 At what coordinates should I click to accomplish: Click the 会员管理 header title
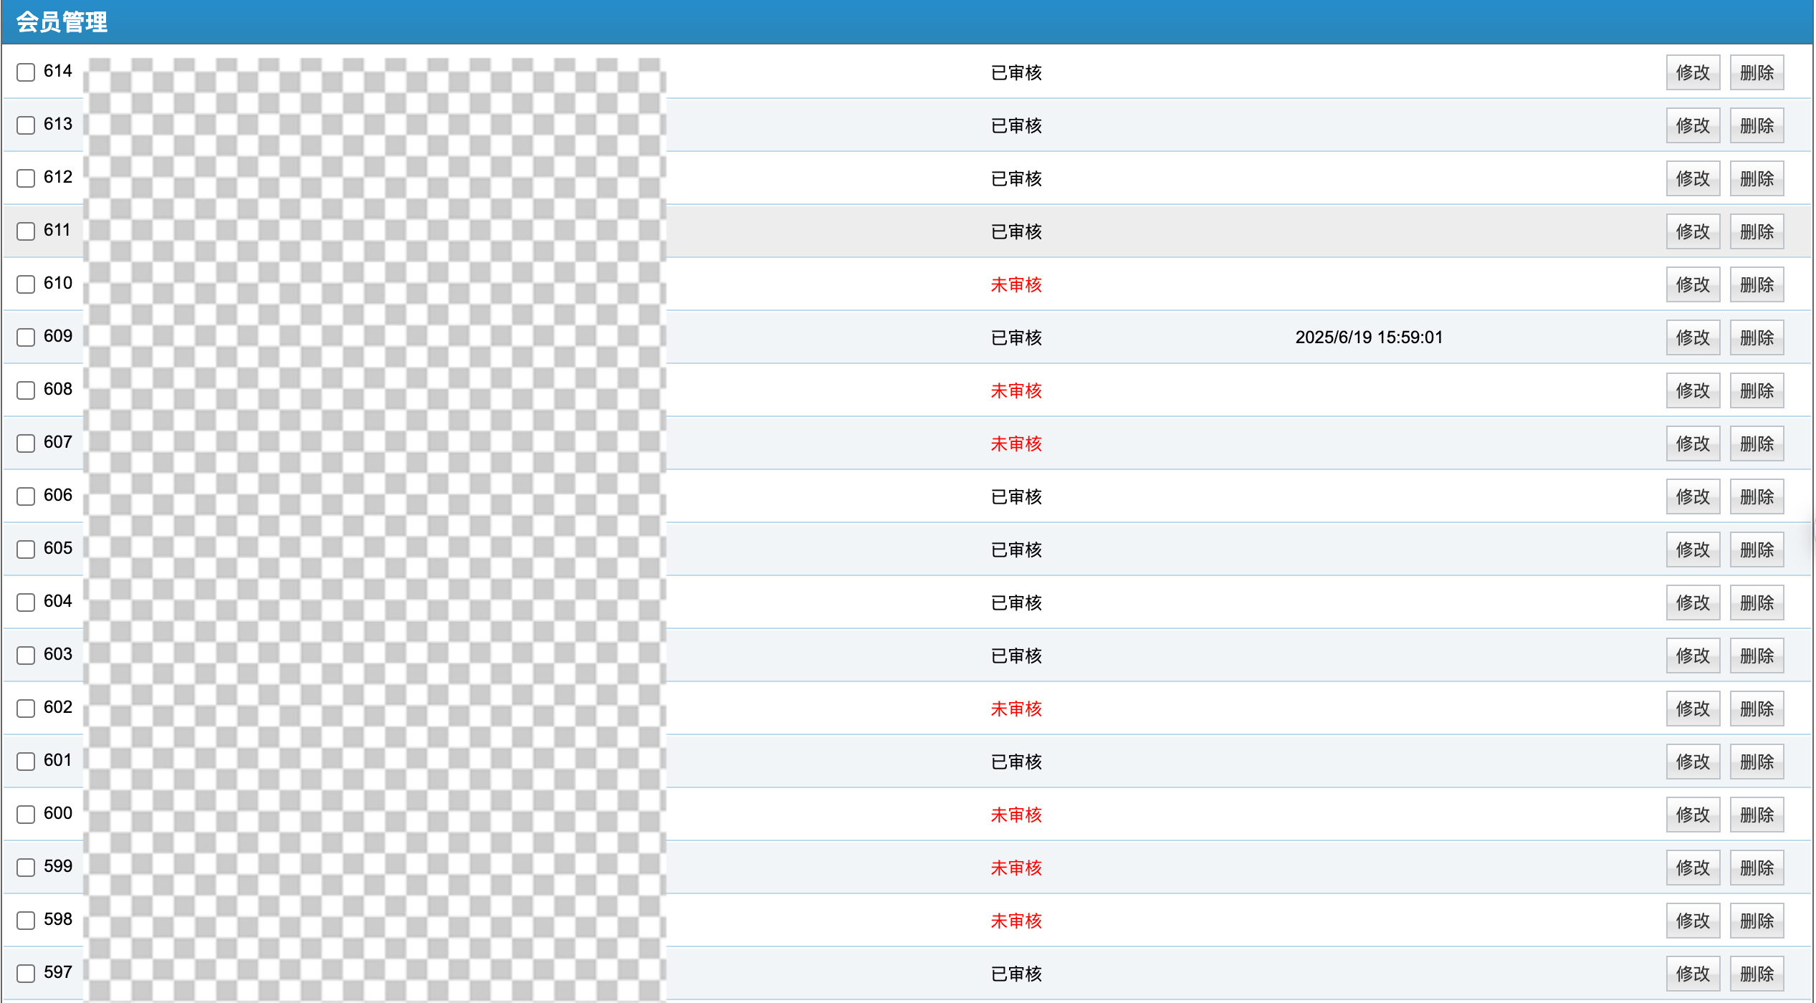[x=62, y=22]
